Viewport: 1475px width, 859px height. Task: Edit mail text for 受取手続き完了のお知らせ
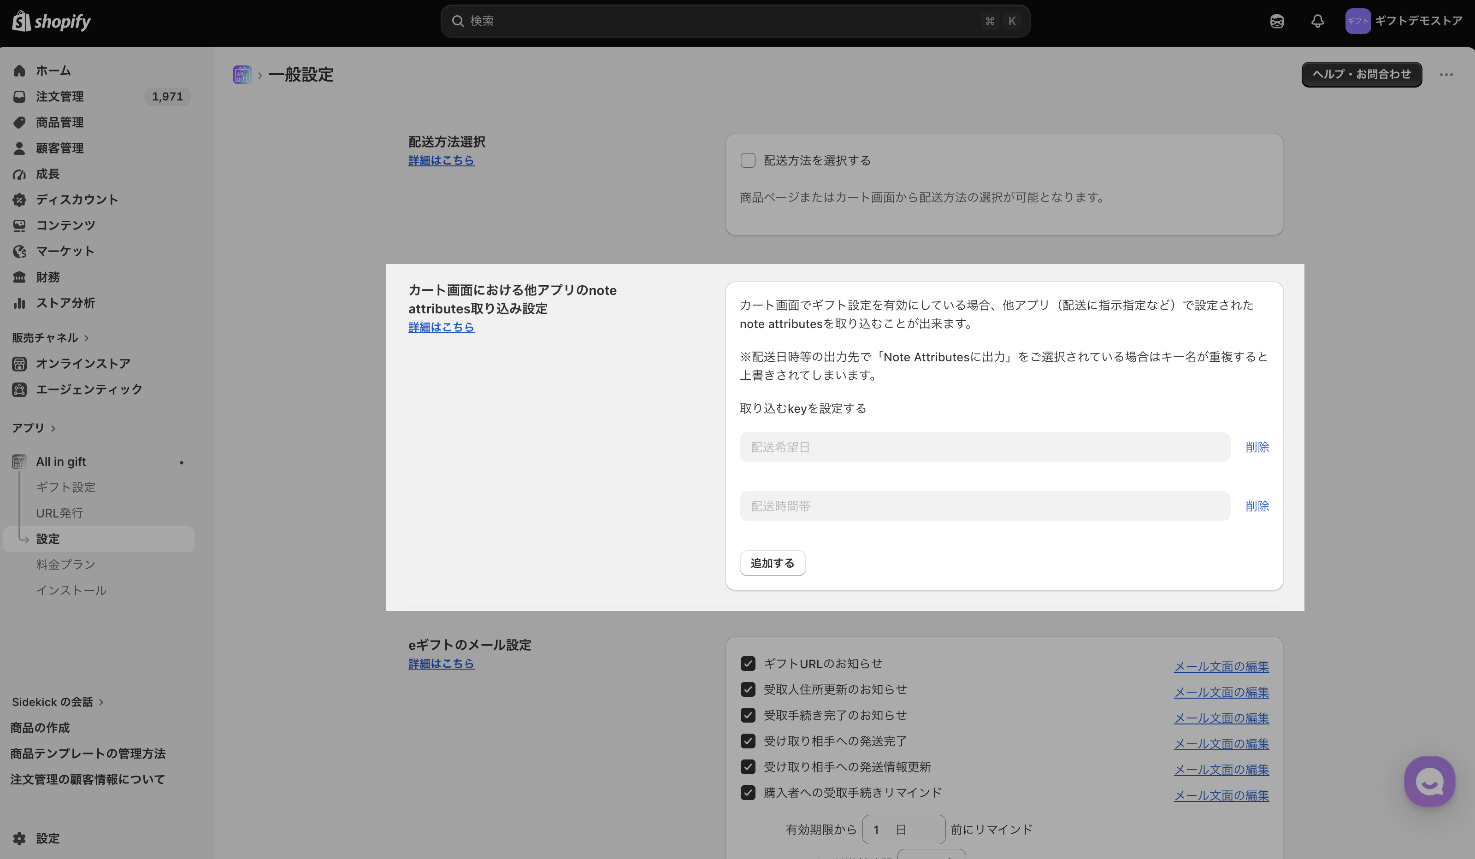pos(1221,718)
